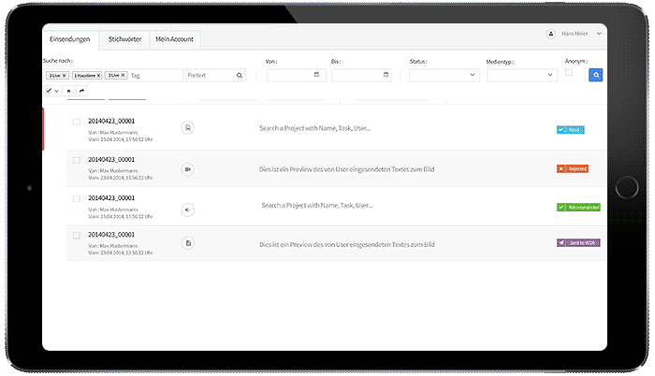Click the image media icon in Read row
Image resolution: width=655 pixels, height=376 pixels.
(187, 128)
